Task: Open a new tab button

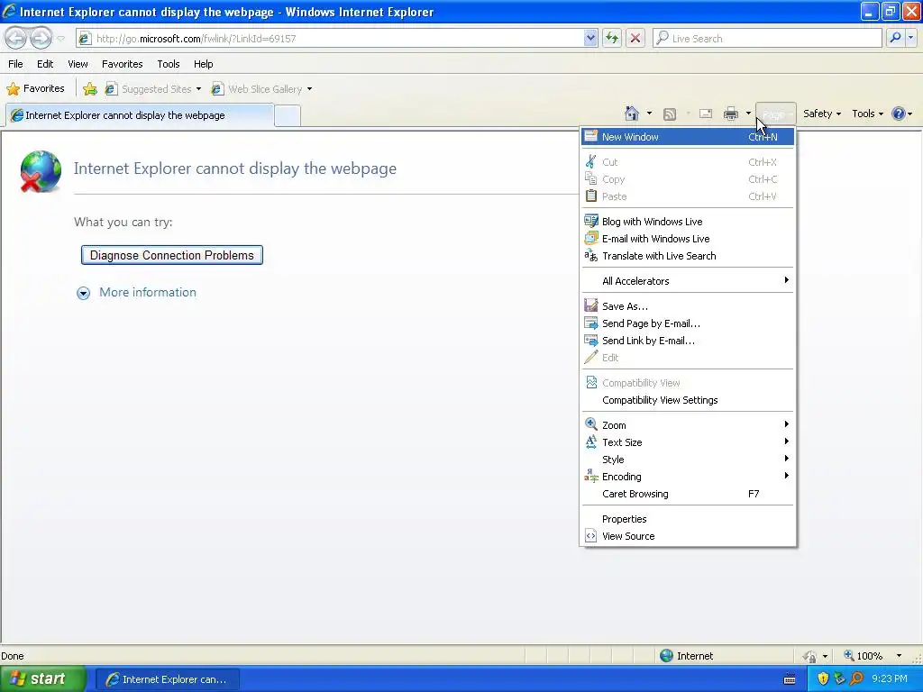Action: (288, 115)
